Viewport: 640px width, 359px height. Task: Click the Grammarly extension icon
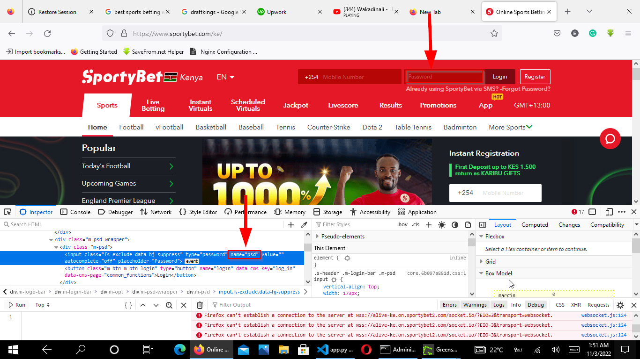click(x=593, y=33)
